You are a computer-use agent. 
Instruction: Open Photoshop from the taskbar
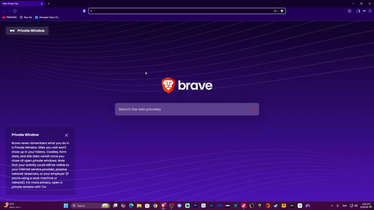pos(203,206)
